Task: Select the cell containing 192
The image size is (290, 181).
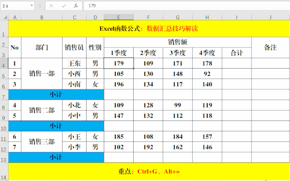Action: coord(148,147)
